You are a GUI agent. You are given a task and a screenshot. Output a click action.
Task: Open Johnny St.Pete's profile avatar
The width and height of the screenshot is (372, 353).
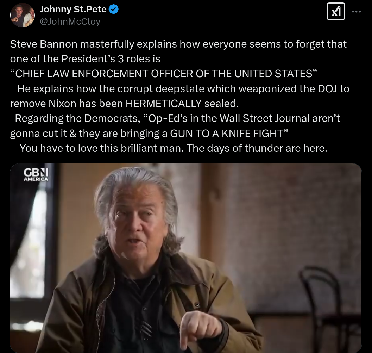(x=23, y=15)
